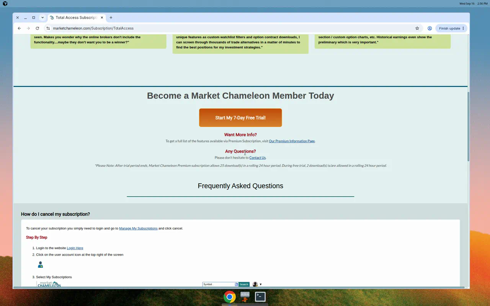Open the Finish update three-dot menu

[x=463, y=28]
